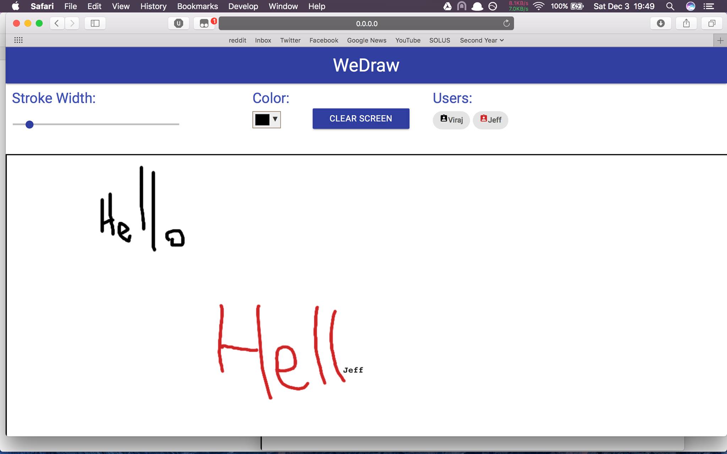Viewport: 727px width, 454px height.
Task: Select the Jeff user chip
Action: click(491, 120)
